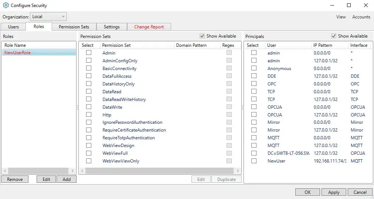Click the DC=SWTB-LT-056.SW user name cell
Image resolution: width=374 pixels, height=199 pixels.
pos(288,153)
